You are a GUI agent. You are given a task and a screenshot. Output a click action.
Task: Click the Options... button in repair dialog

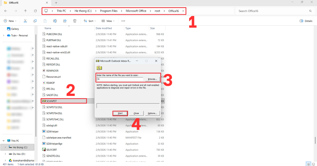(x=152, y=113)
